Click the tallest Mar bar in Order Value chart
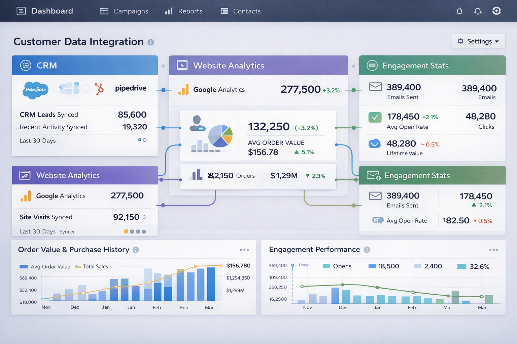Screen dimensions: 517x344 (211, 284)
